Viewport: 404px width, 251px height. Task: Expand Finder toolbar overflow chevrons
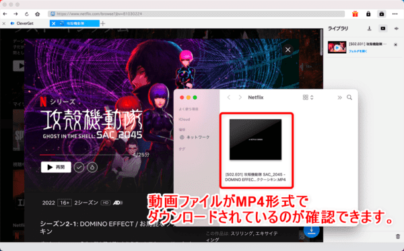[x=339, y=98]
